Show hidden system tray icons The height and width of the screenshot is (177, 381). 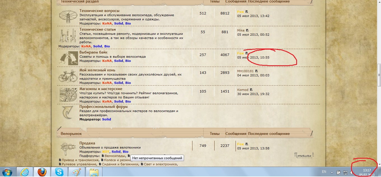point(332,172)
